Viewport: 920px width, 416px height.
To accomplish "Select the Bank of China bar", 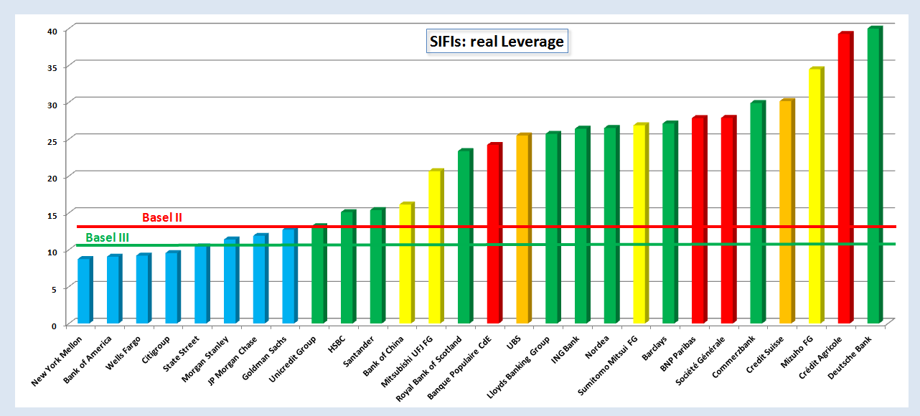I will pos(406,263).
